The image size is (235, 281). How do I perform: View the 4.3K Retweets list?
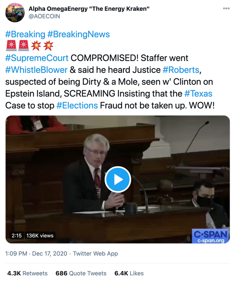pos(27,273)
